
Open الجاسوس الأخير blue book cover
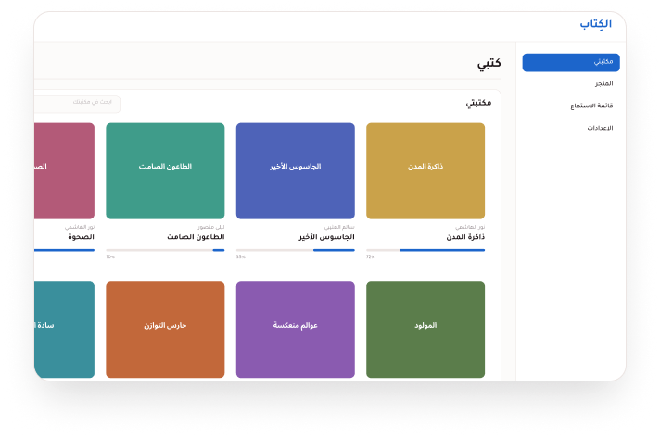pos(296,170)
